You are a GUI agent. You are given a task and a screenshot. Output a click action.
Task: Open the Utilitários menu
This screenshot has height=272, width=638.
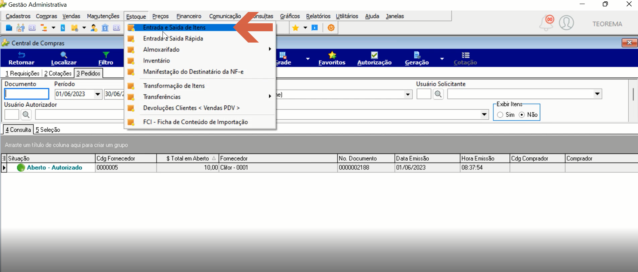point(347,16)
